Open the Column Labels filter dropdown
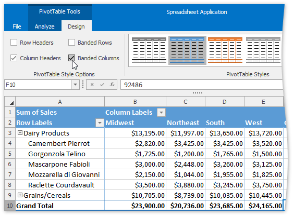The height and width of the screenshot is (217, 294). 161,113
